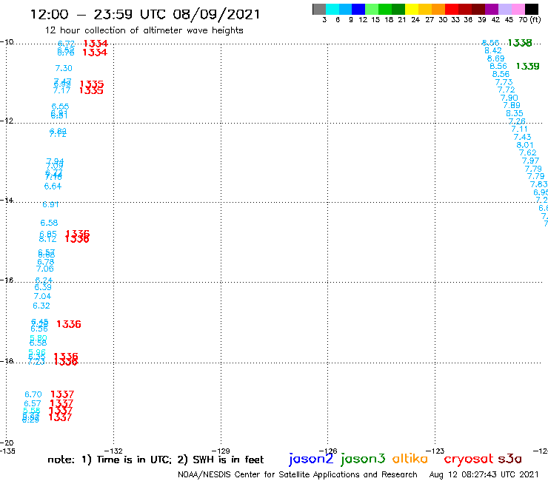Click the timestamp 'Aug 12 08:27:43 UTC 2021'

click(x=484, y=475)
